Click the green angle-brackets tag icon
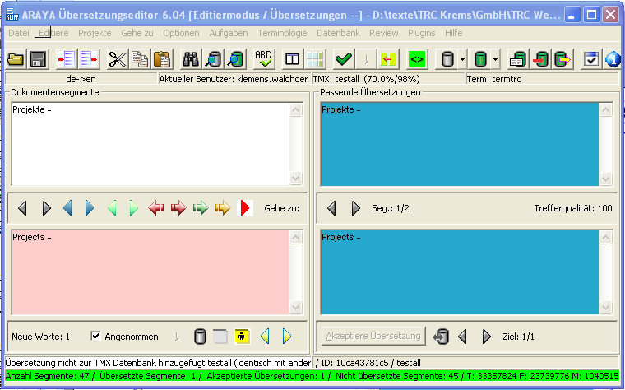 pyautogui.click(x=417, y=58)
